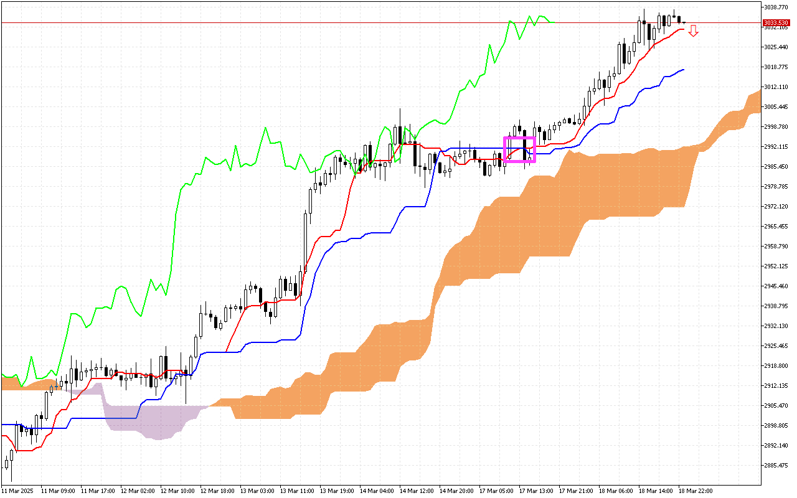Click price level 2885.475 on the axis

(776, 466)
